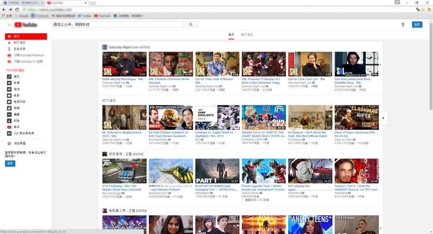Click the news icon beside 新闻
The image size is (433, 234).
tap(9, 108)
